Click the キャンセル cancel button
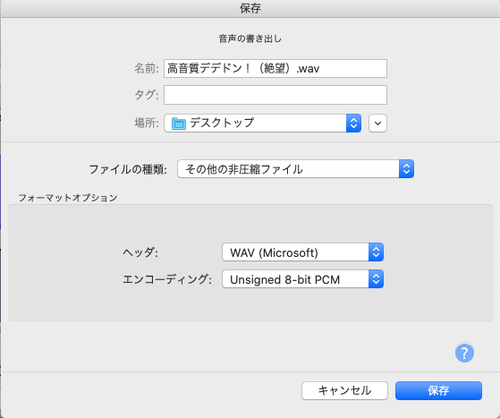Screen dimensions: 500x418 coord(344,390)
